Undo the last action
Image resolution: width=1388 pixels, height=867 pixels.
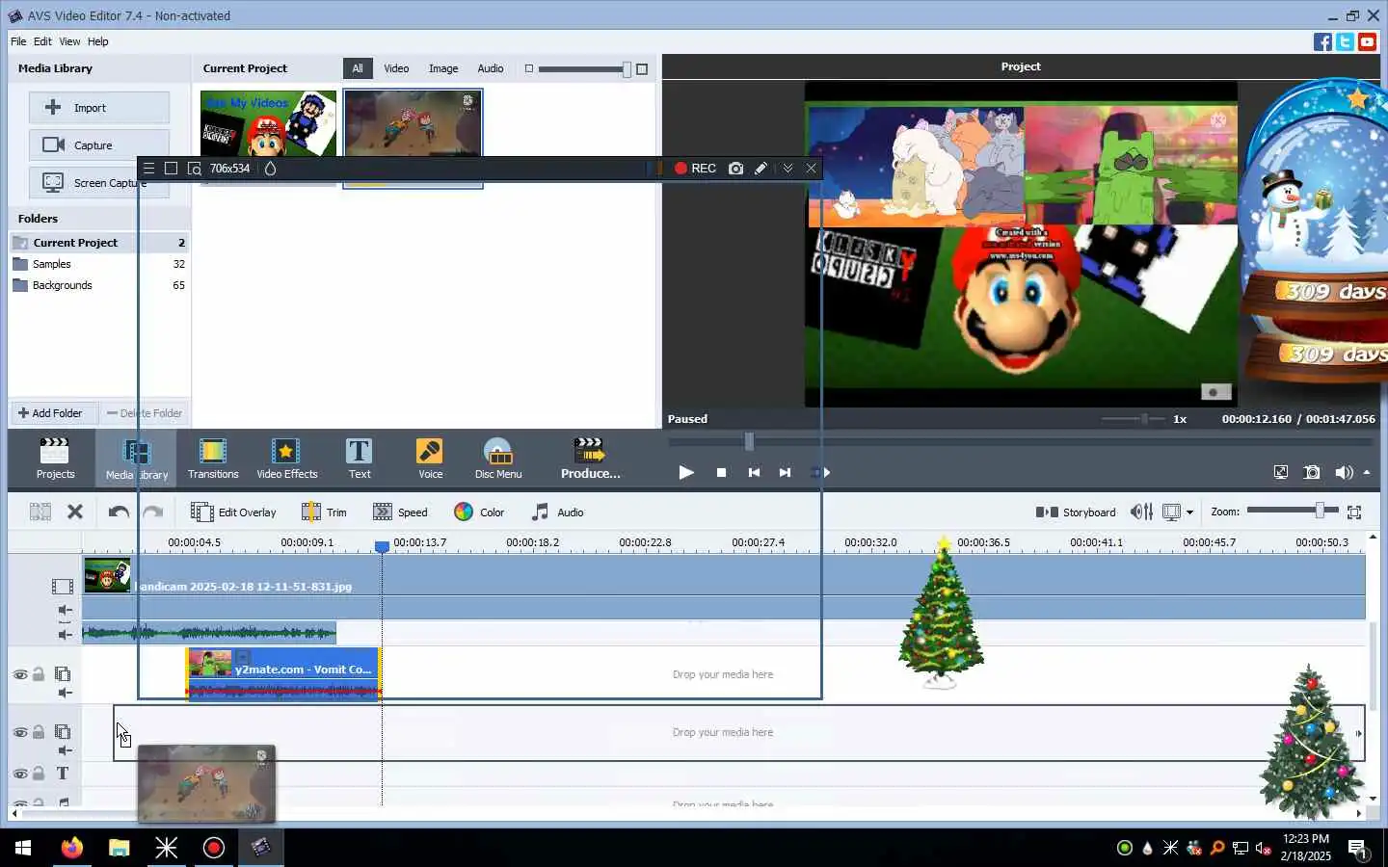[x=119, y=512]
